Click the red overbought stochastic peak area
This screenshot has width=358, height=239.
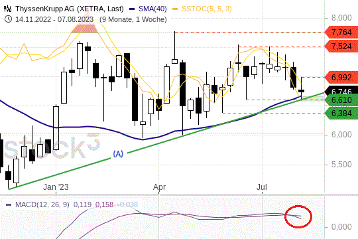click(x=84, y=28)
